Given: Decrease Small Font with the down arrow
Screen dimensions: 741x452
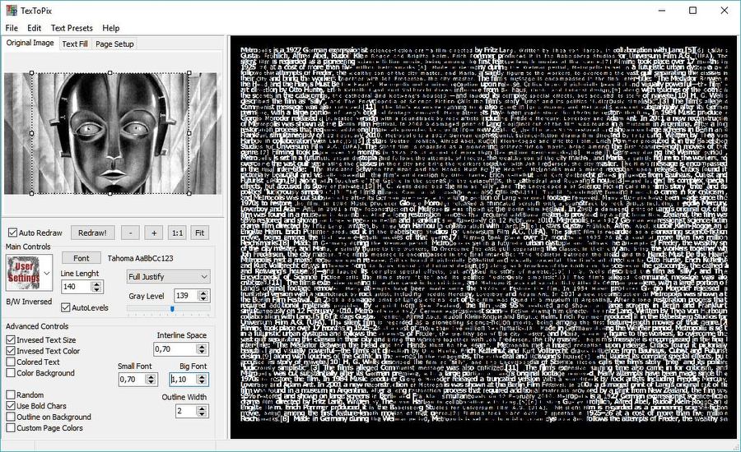Looking at the screenshot, I should [x=151, y=382].
